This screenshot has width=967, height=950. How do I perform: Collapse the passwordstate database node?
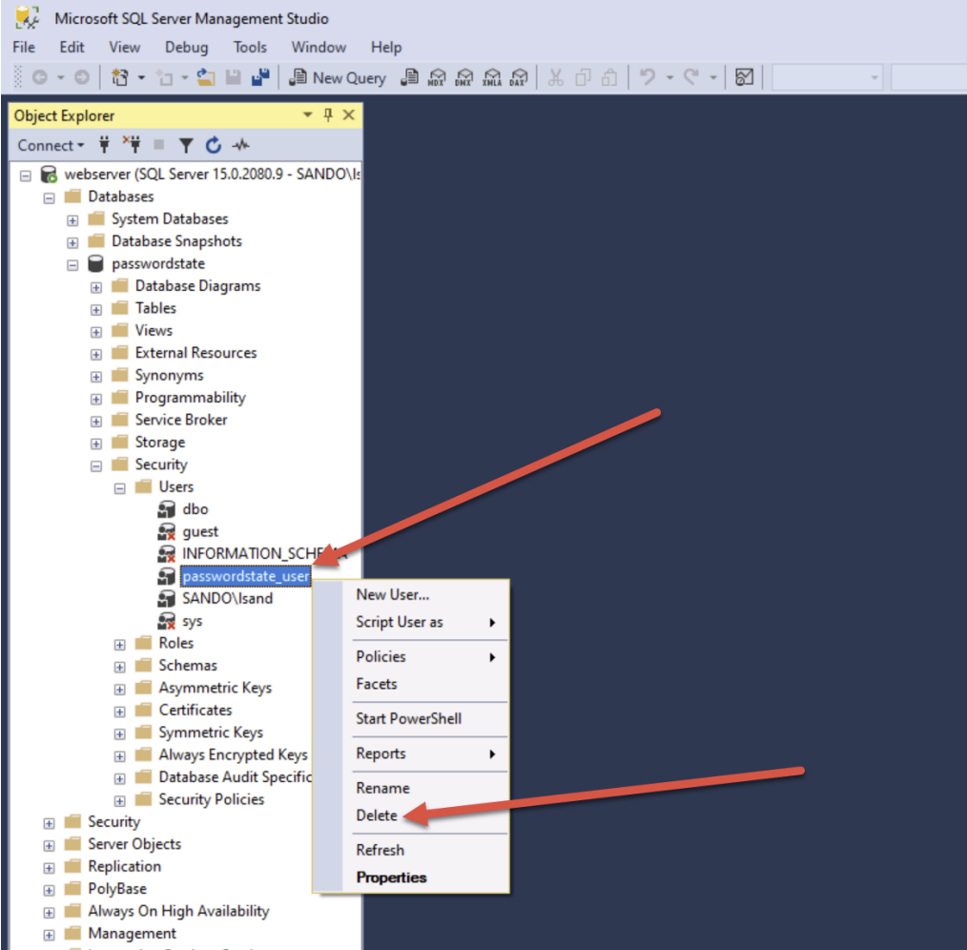tap(72, 265)
